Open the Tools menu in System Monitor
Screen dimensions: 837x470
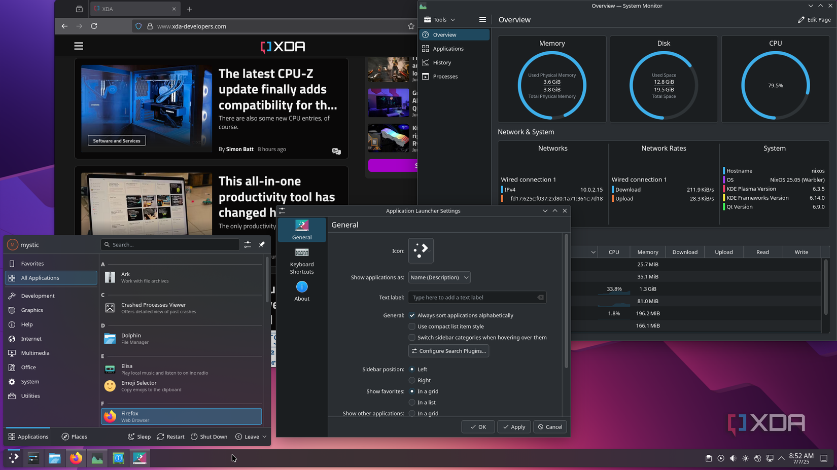click(439, 19)
